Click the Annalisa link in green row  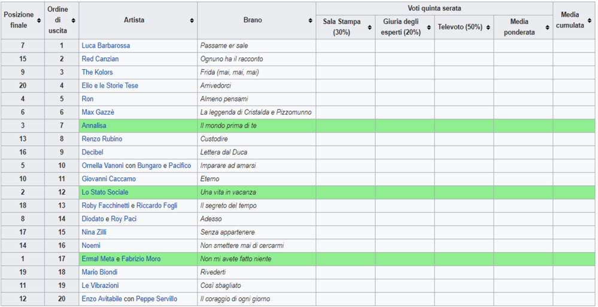(x=94, y=125)
